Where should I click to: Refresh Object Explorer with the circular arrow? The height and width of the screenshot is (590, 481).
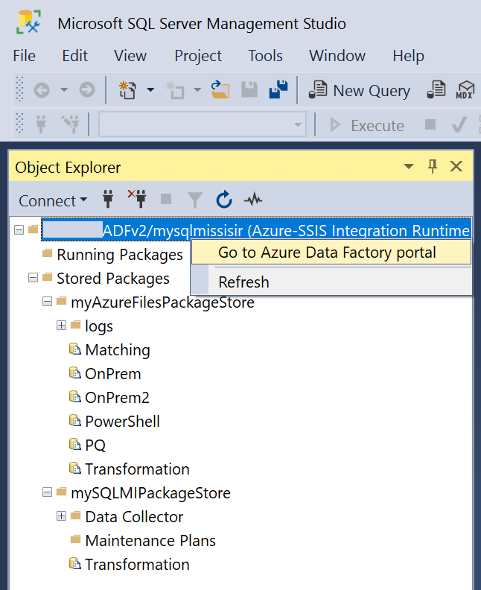(224, 200)
